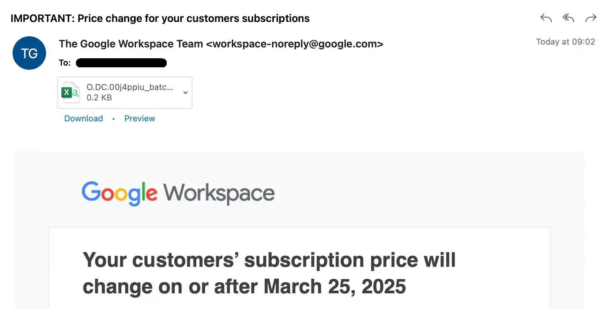Viewport: 604px width, 309px height.
Task: Click the 0.2 KB attachment size
Action: click(99, 98)
